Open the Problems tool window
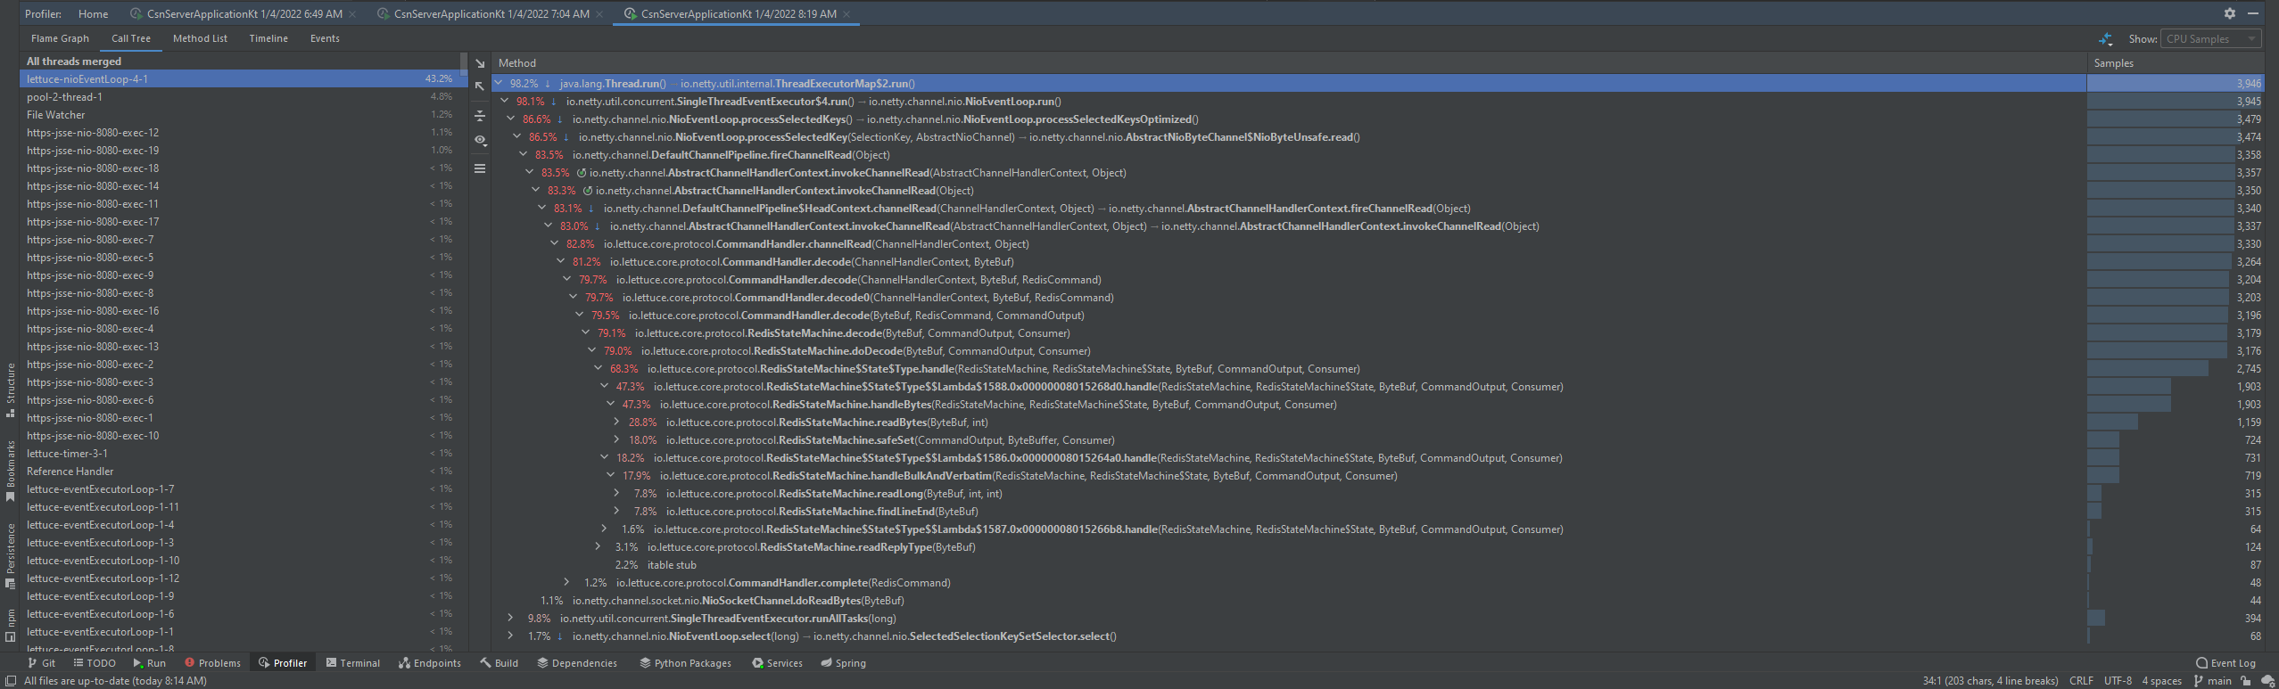Screen dimensions: 2279x689 tap(212, 663)
